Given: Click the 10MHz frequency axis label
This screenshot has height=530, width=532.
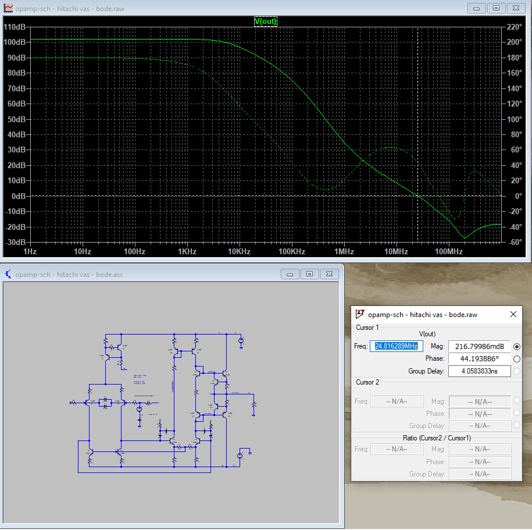Looking at the screenshot, I should (396, 251).
